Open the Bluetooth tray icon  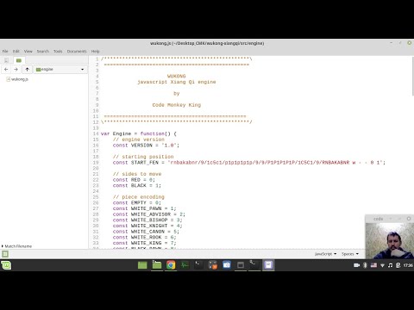[x=365, y=265]
